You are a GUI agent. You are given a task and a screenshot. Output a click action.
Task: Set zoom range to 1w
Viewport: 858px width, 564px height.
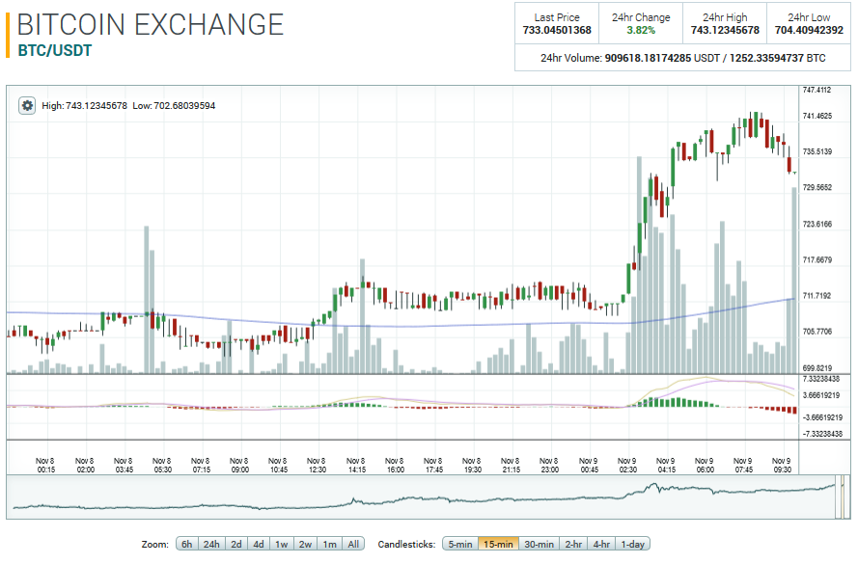281,545
